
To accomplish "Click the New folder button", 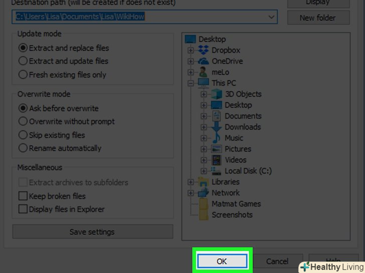I will point(318,17).
